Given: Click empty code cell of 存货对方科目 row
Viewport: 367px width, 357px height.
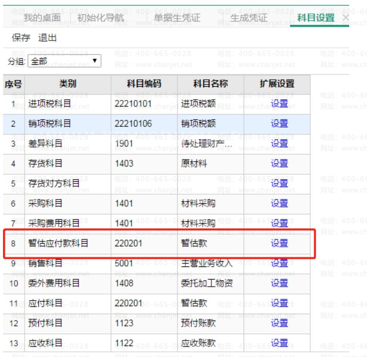Looking at the screenshot, I should (144, 184).
